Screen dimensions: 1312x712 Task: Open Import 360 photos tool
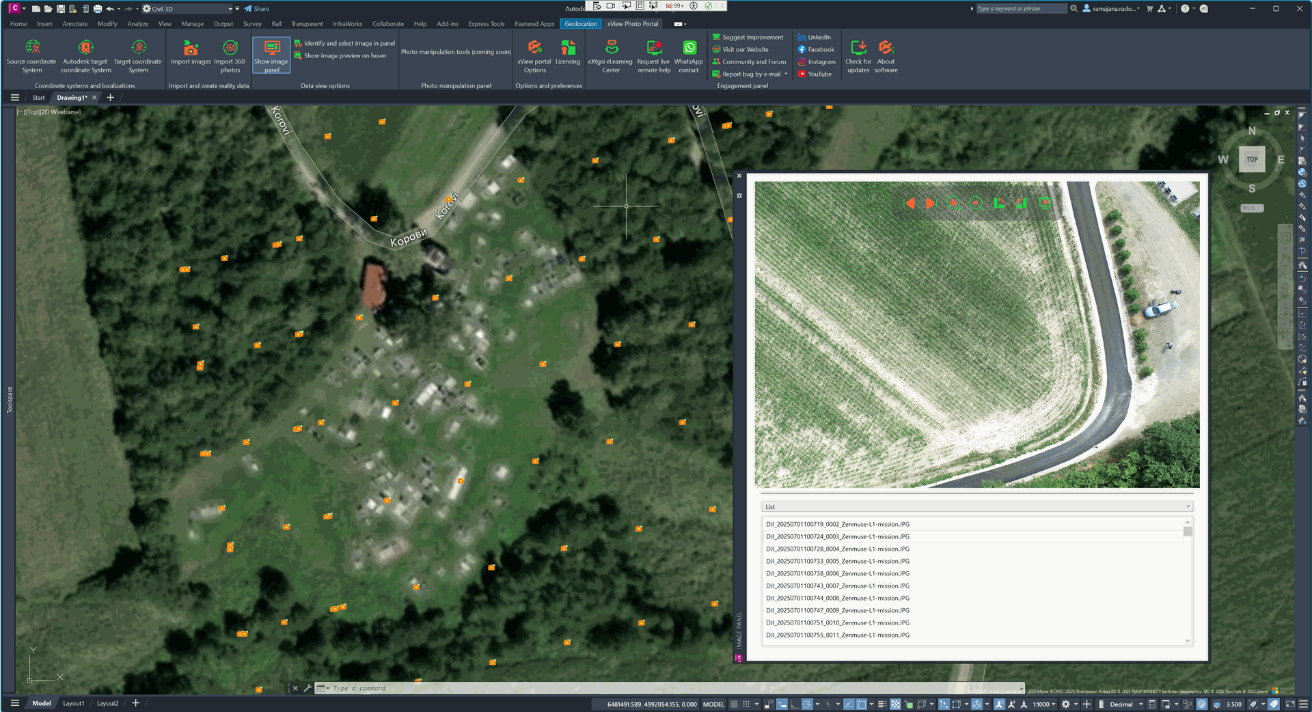pos(230,49)
